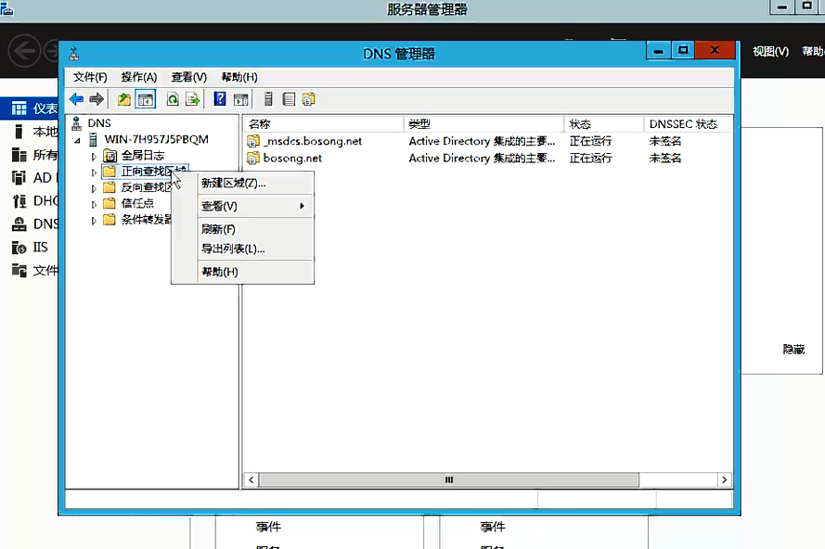Open AD DS role icon in Server Manager sidebar

coord(19,178)
